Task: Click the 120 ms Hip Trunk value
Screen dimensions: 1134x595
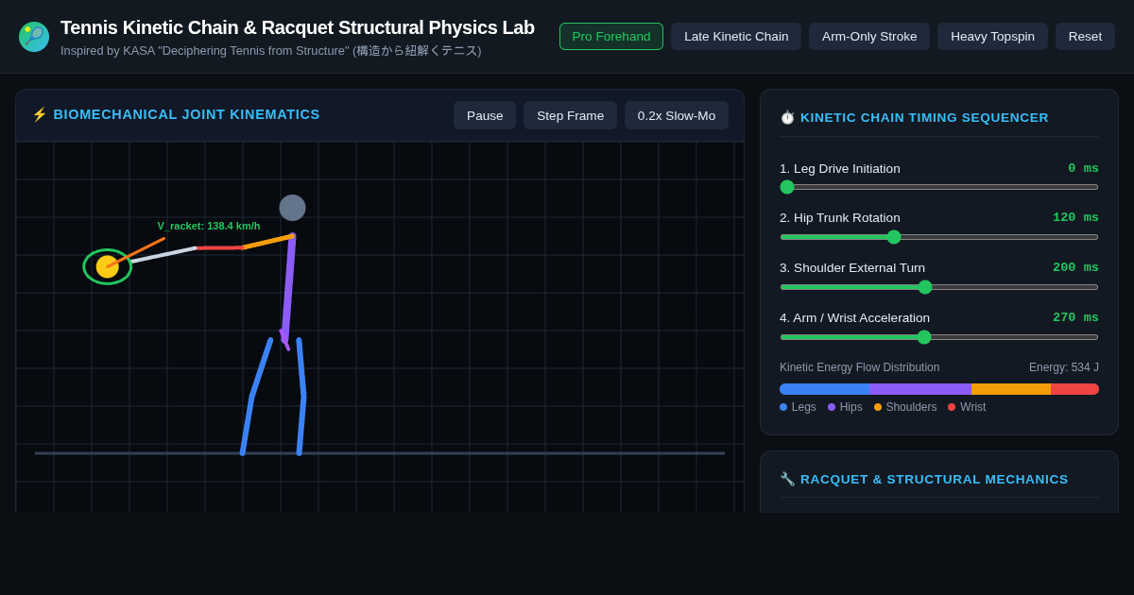Action: [x=1075, y=217]
